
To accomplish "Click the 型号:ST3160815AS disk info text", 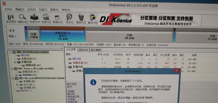I will point(33,45).
